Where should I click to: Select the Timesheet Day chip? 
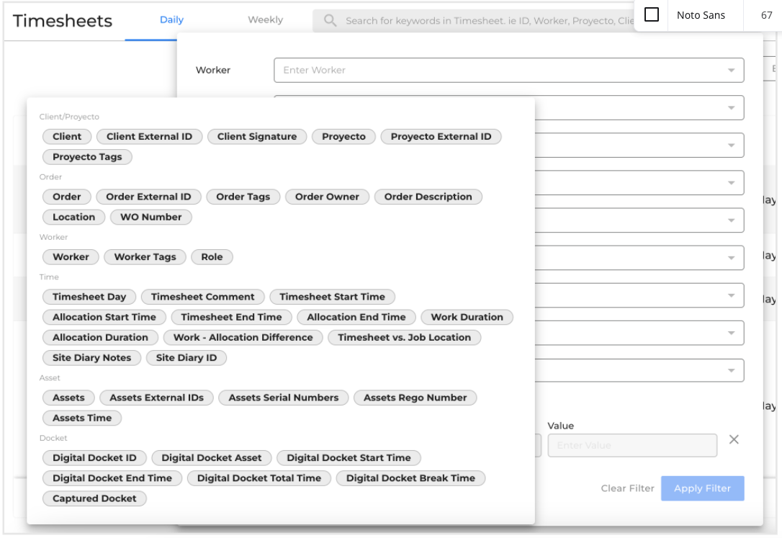click(x=89, y=297)
